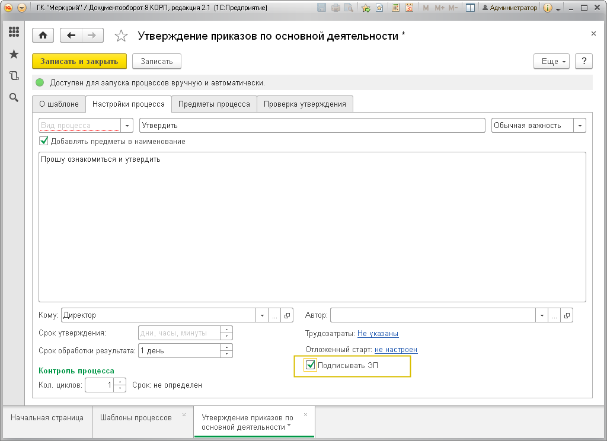Viewport: 607px width, 441px height.
Task: Open the Кому selection form button
Action: click(287, 315)
